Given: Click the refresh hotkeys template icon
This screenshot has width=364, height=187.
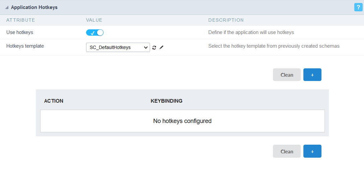Looking at the screenshot, I should (x=154, y=48).
